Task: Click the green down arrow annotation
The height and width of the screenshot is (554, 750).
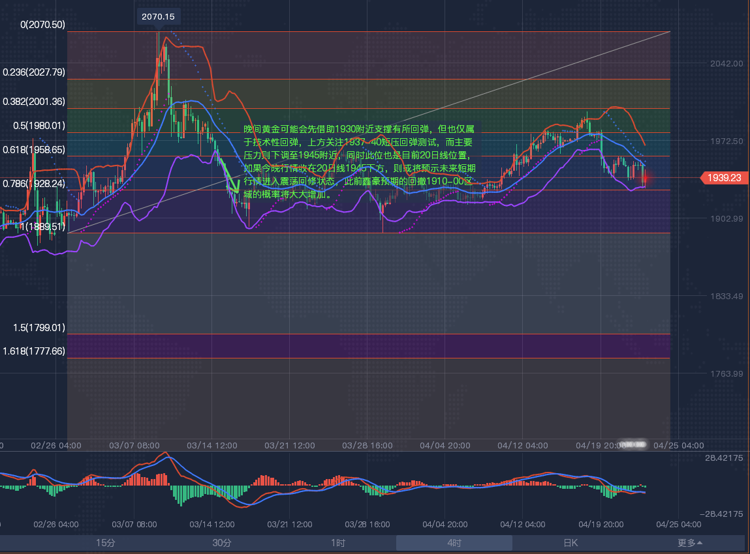Action: pyautogui.click(x=230, y=179)
